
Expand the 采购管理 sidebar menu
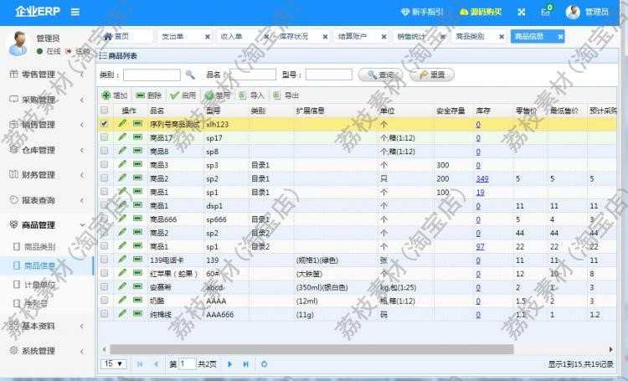pyautogui.click(x=47, y=100)
